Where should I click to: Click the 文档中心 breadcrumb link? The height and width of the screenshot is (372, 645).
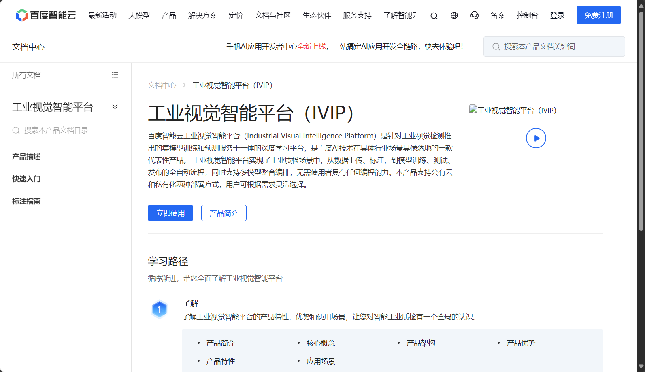click(x=162, y=85)
